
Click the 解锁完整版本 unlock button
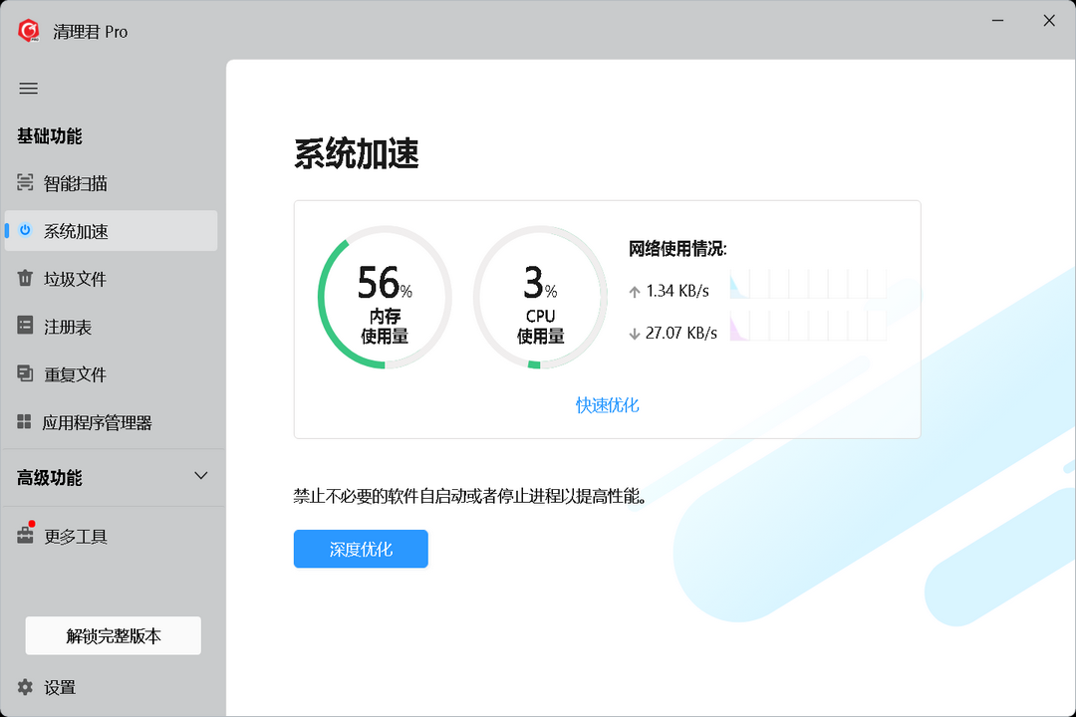click(x=113, y=635)
